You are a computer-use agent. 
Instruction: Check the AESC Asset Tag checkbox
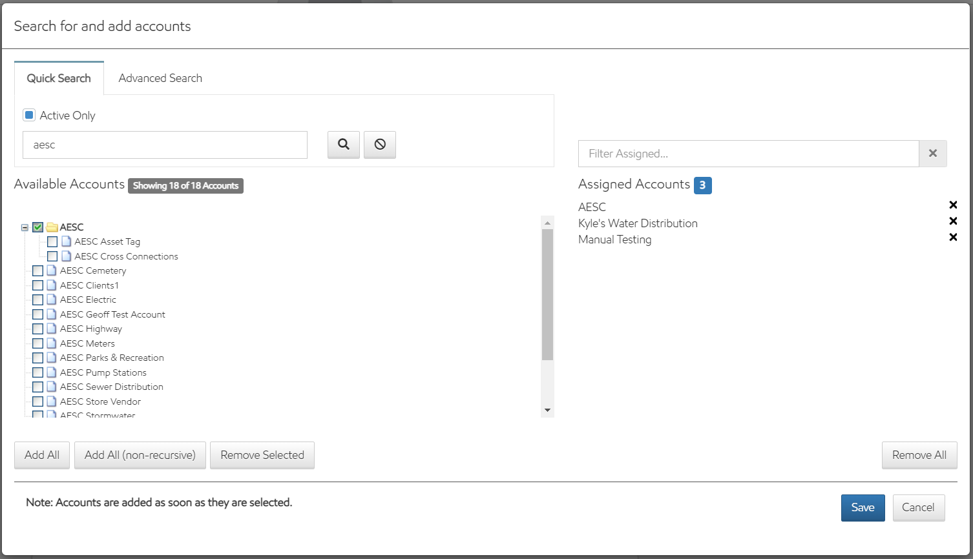[52, 242]
